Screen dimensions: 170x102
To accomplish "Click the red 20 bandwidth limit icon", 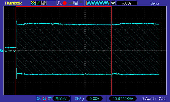I will [44, 99].
